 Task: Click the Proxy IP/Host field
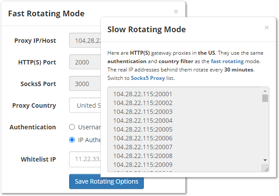click(x=85, y=40)
